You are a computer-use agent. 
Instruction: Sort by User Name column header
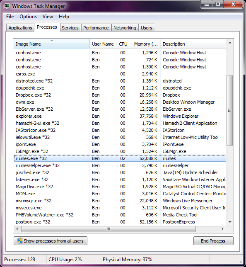(103, 44)
